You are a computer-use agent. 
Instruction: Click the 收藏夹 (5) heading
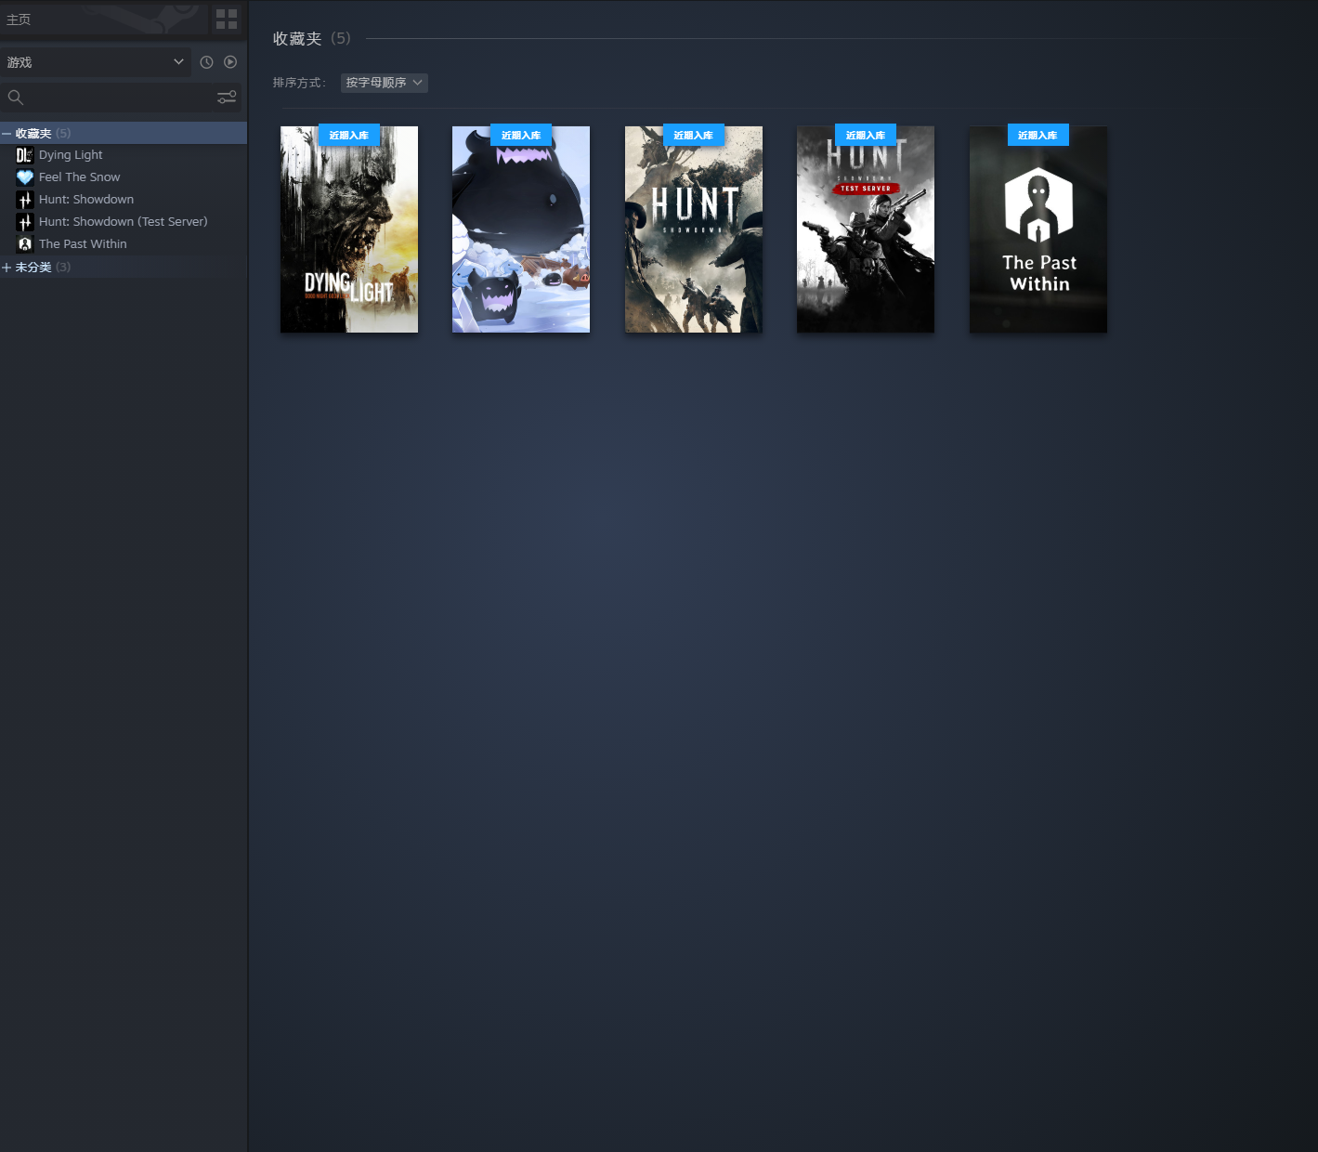[312, 38]
